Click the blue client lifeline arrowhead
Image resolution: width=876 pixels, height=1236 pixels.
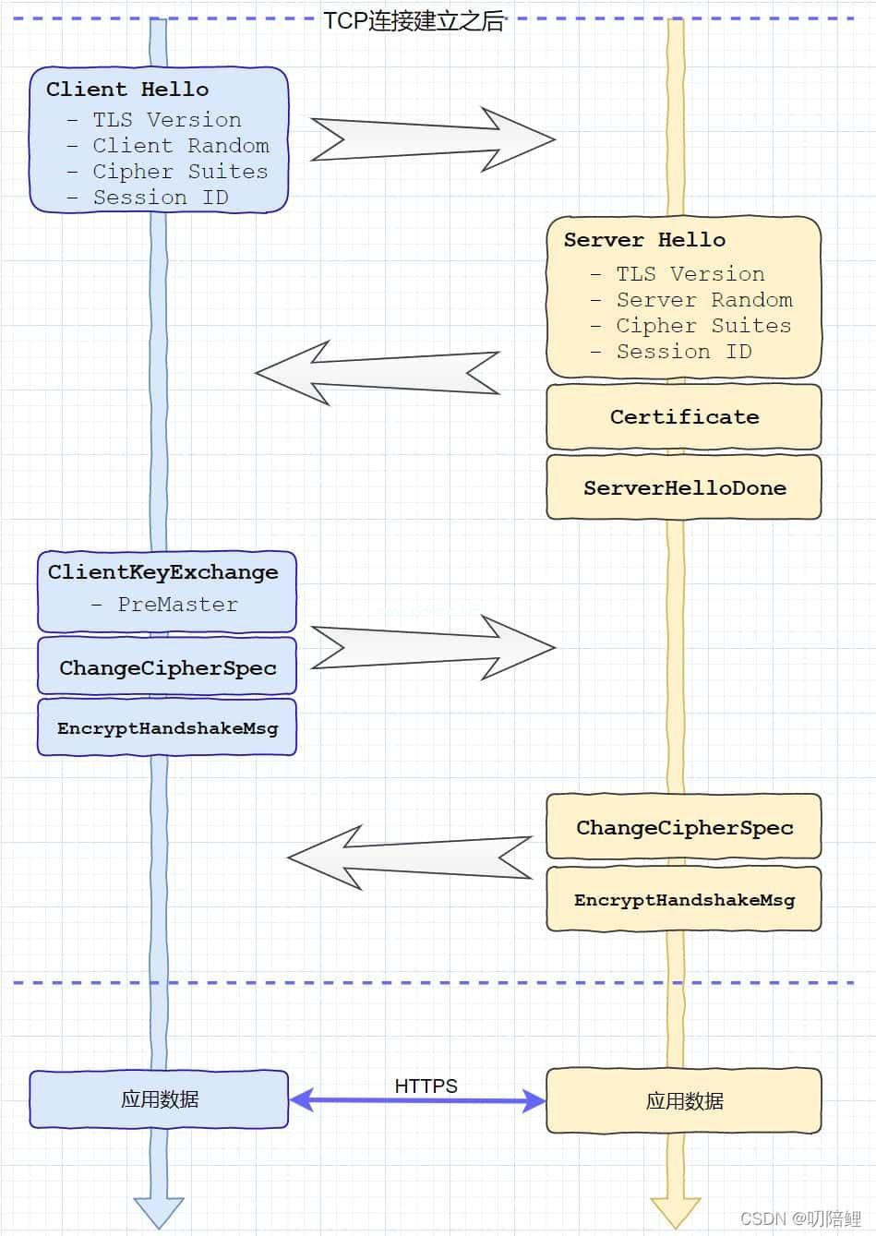tap(159, 1211)
